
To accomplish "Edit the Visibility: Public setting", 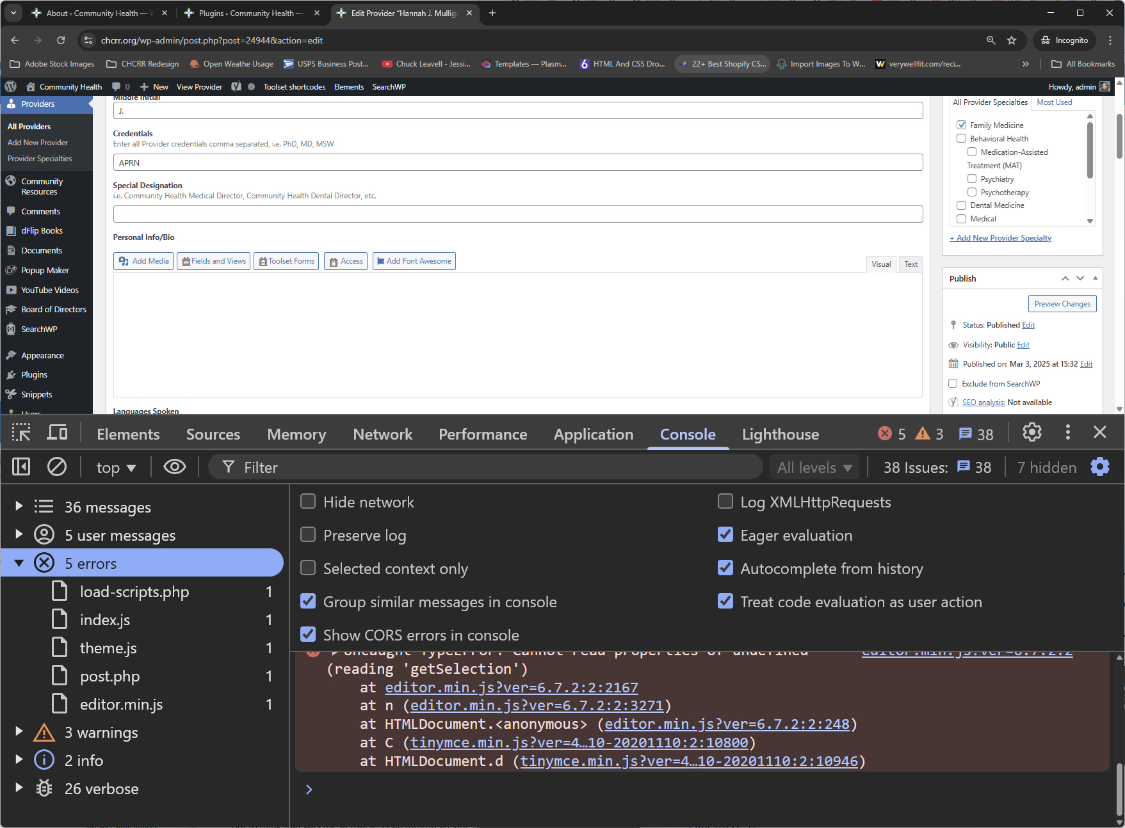I will pyautogui.click(x=1023, y=345).
